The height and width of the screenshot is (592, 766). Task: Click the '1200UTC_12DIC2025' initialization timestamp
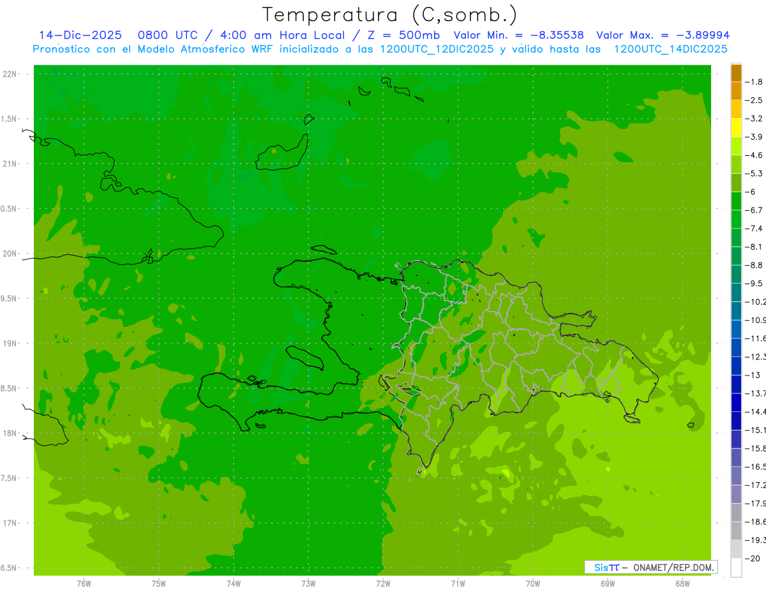click(436, 49)
